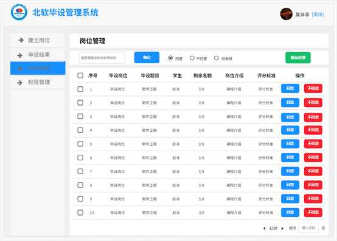Screen dimensions: 337x241
Task: Click the red action button in row 1
Action: 313,89
